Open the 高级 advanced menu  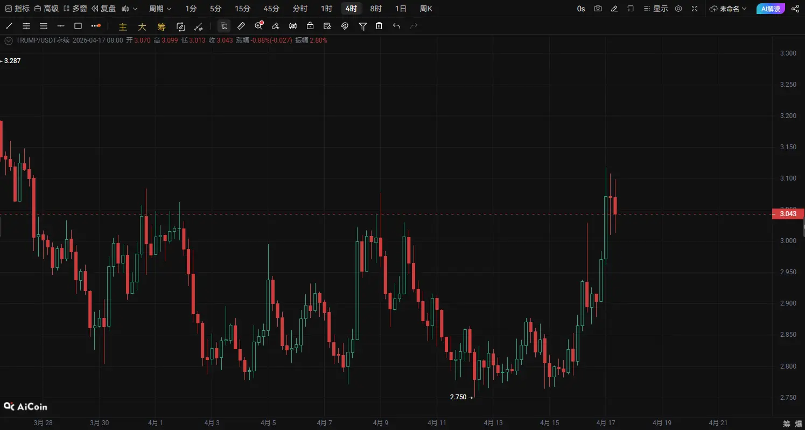point(46,9)
